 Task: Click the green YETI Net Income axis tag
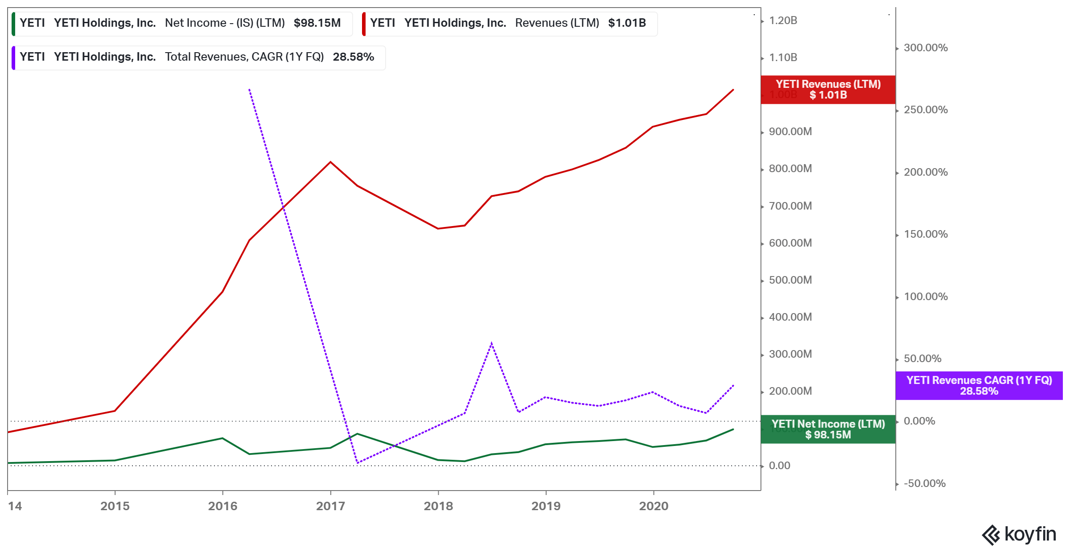[828, 429]
